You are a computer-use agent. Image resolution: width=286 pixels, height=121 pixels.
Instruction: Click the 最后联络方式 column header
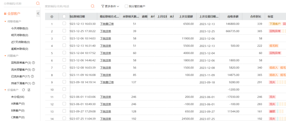point(110,17)
